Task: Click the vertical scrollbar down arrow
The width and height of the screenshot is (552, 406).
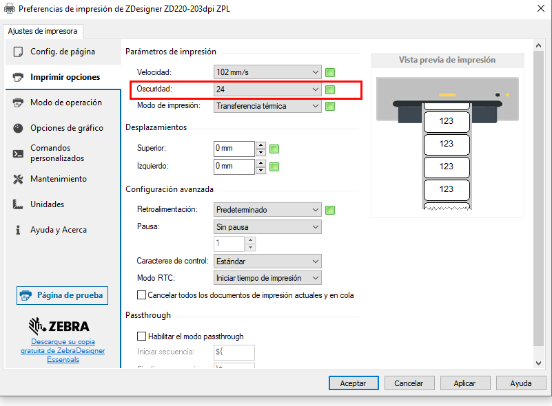Action: 538,363
